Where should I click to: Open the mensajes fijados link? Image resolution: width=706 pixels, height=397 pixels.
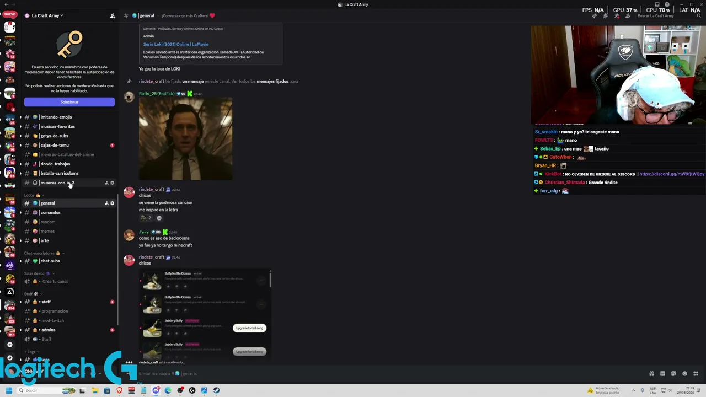click(x=272, y=82)
